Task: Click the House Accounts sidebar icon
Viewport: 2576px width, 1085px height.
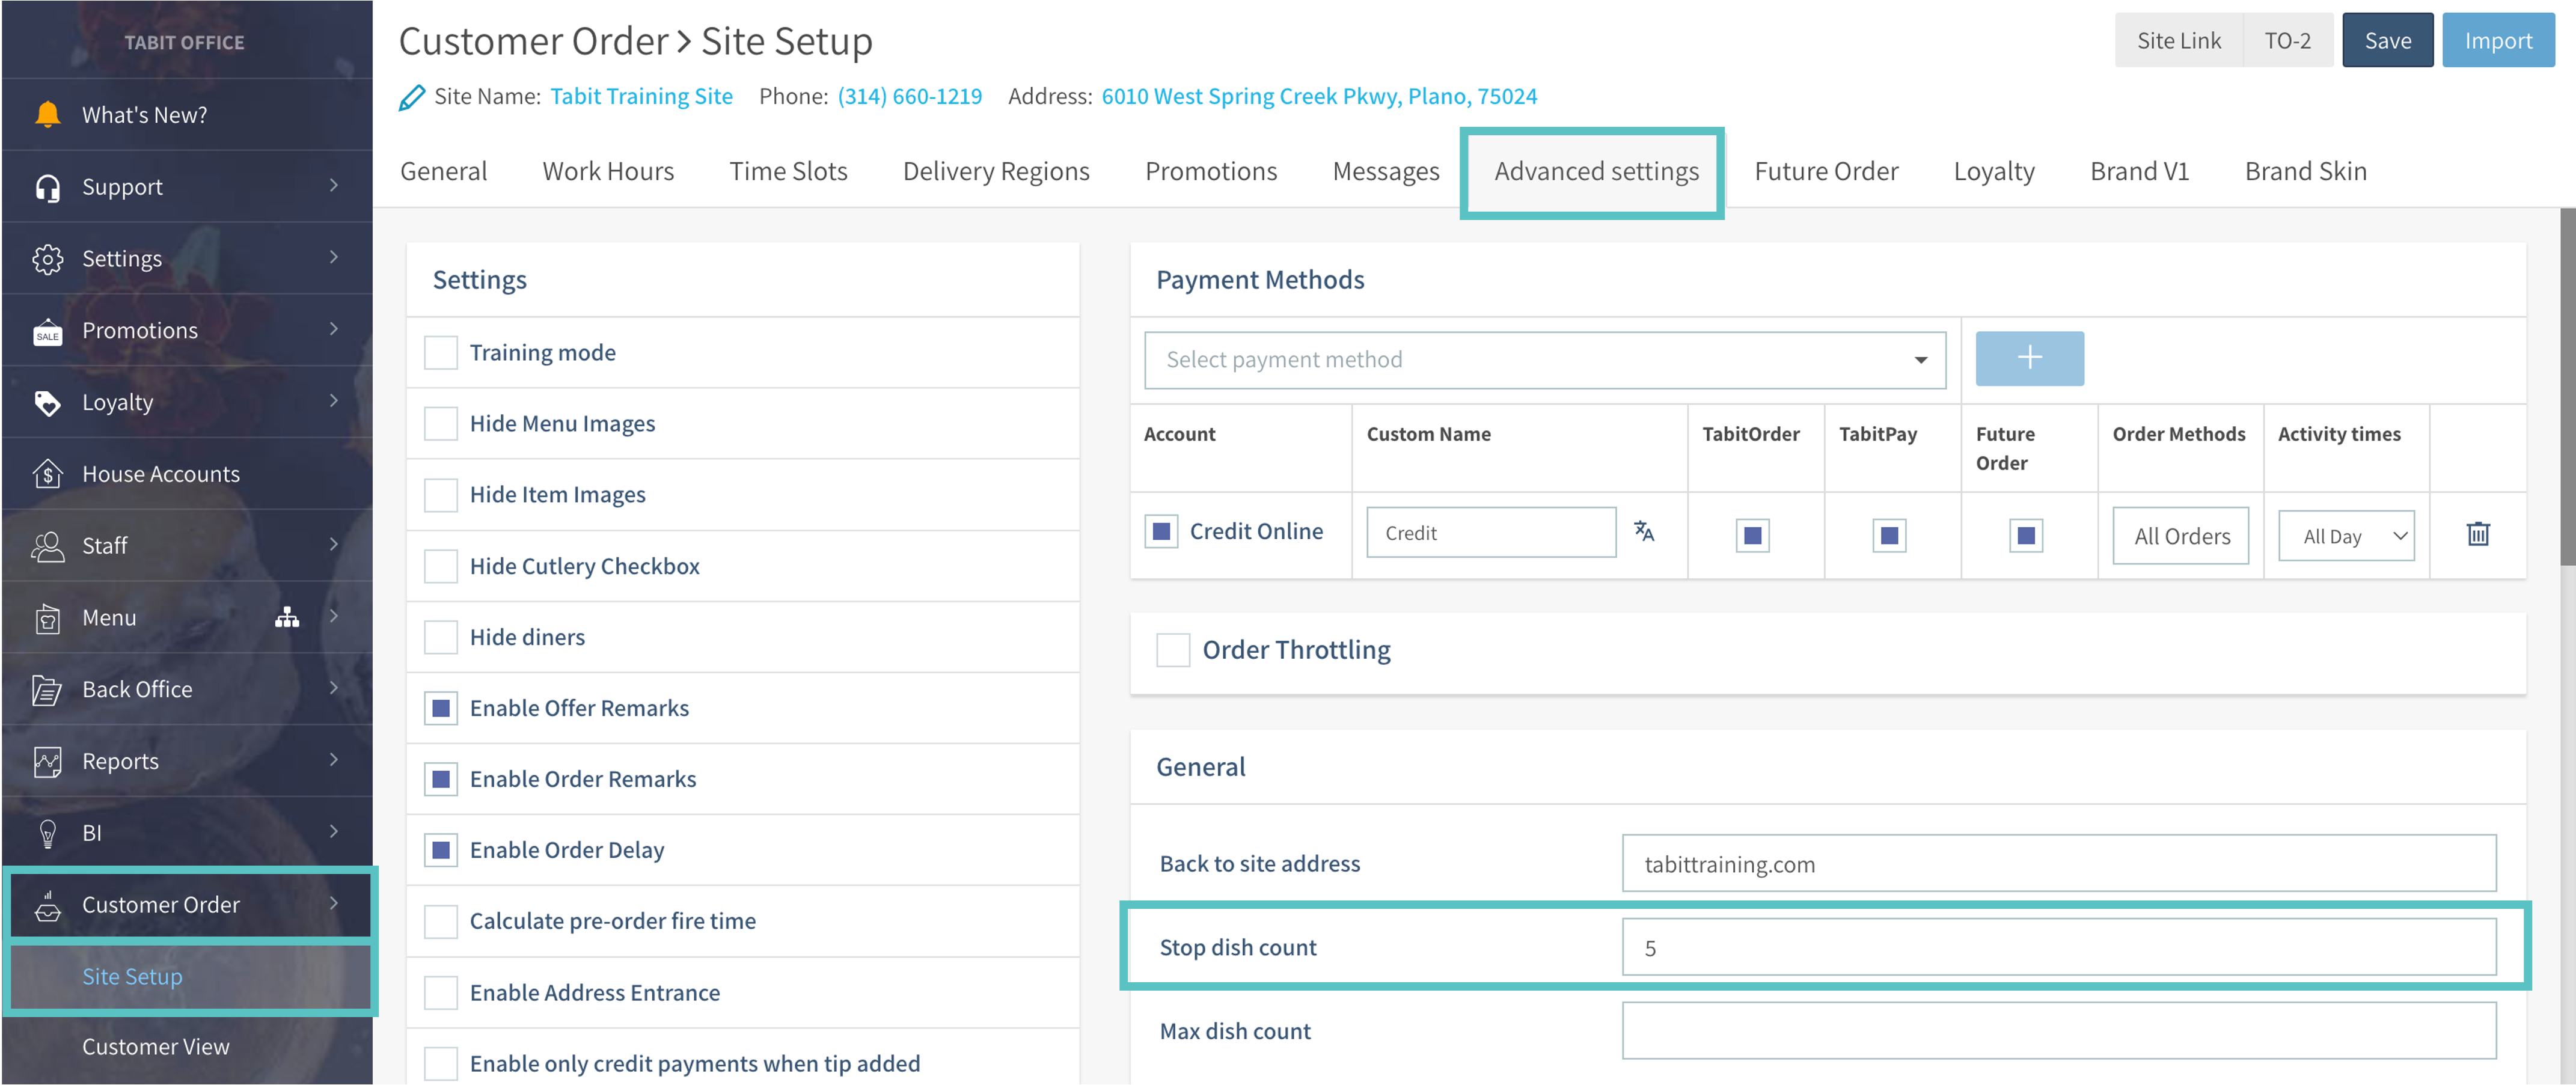Action: [x=47, y=474]
